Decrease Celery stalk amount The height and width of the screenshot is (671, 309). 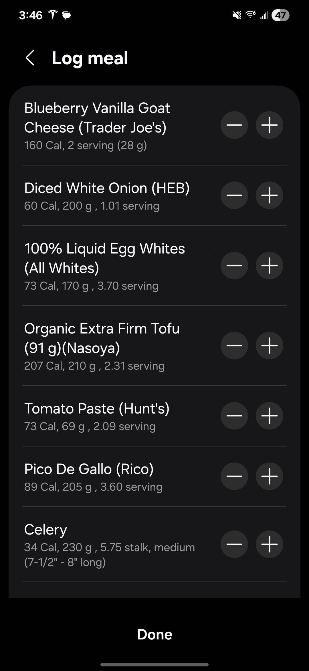click(x=234, y=544)
